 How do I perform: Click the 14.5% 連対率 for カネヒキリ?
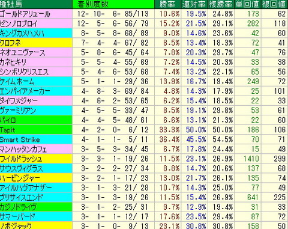(x=196, y=62)
